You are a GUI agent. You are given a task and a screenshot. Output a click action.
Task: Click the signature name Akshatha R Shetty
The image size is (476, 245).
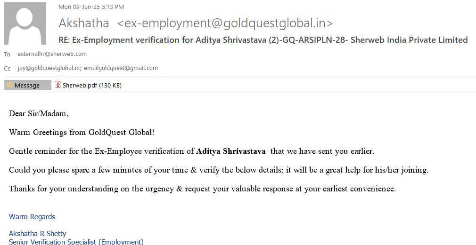(x=38, y=234)
